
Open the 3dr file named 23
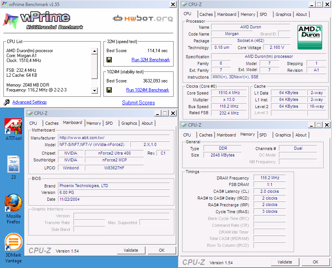point(13,167)
